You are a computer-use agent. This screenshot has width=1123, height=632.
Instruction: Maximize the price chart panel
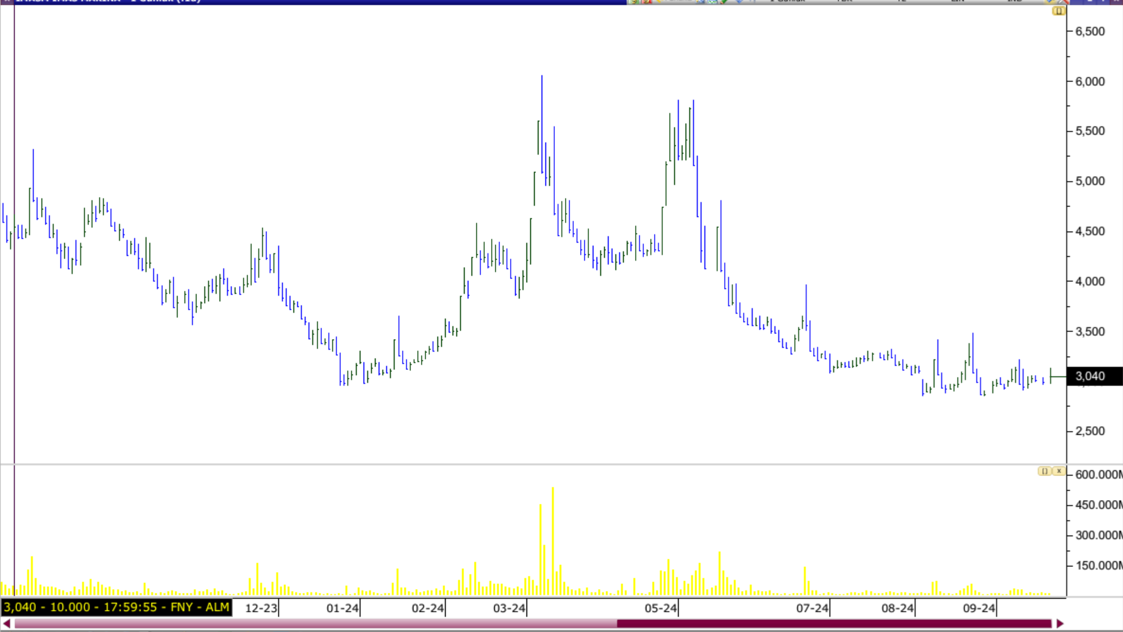pos(1058,11)
